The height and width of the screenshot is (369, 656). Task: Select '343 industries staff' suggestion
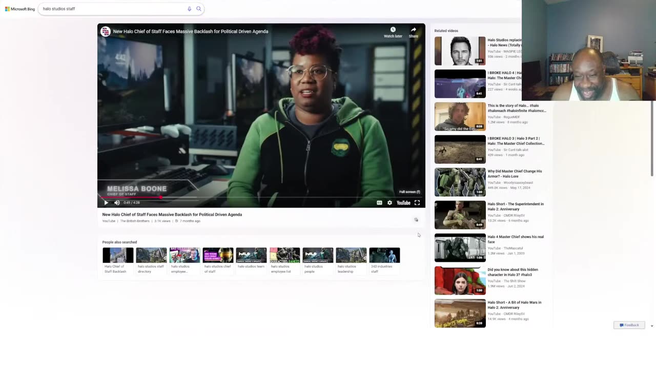click(384, 260)
